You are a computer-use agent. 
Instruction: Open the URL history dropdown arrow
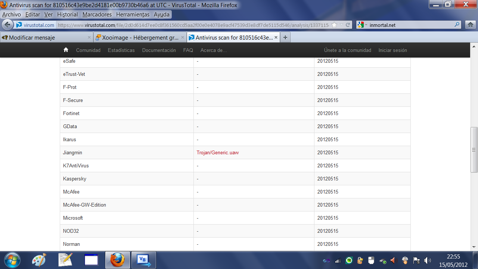(x=341, y=25)
